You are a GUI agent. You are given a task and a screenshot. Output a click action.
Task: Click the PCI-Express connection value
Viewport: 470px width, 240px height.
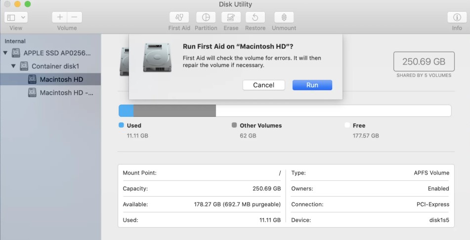[433, 205]
